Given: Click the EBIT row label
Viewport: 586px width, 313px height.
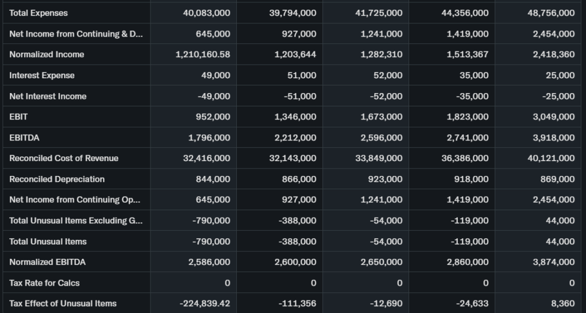Looking at the screenshot, I should click(x=18, y=117).
